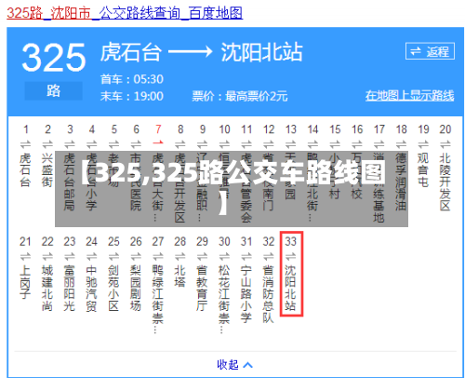Viewport: 465px width, 378px height.
Task: Click the red arrow icon under stop 7
Action: (x=158, y=143)
